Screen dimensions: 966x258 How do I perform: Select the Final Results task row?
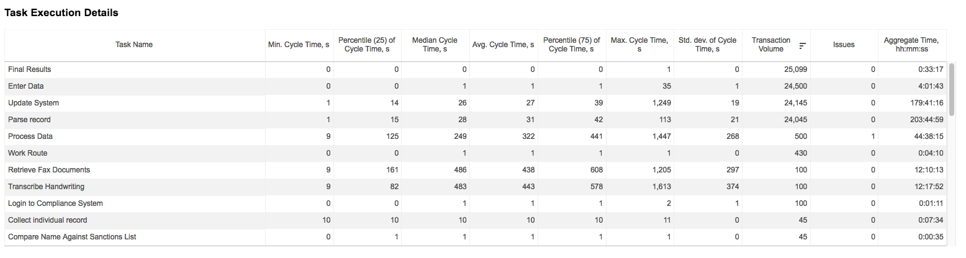[476, 69]
